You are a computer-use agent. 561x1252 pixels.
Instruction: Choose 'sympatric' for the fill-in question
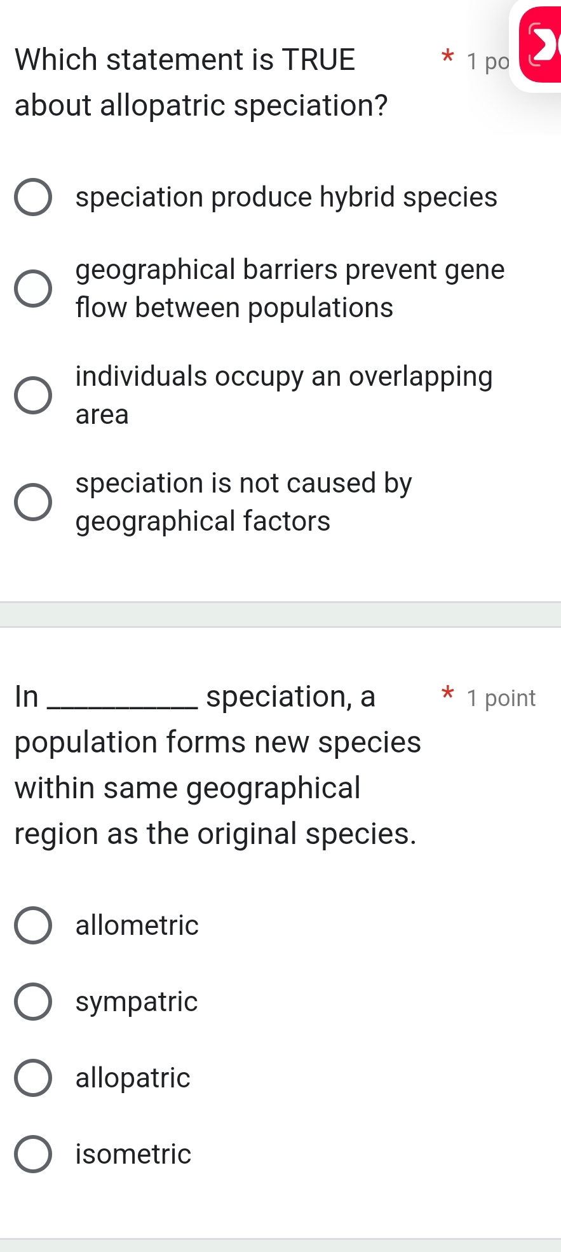(x=135, y=1002)
